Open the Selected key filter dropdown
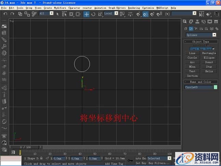This screenshot has height=166, width=221. coord(169,158)
